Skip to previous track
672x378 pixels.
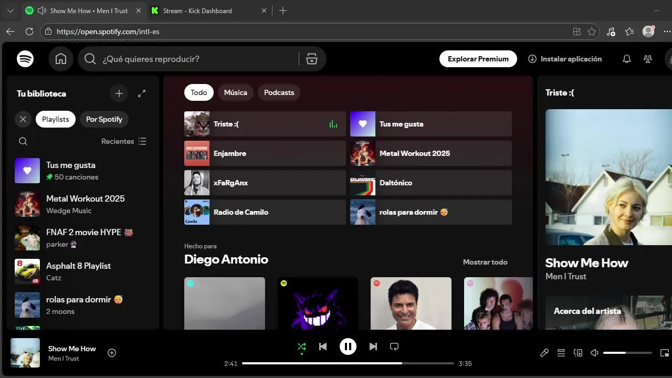tap(323, 346)
